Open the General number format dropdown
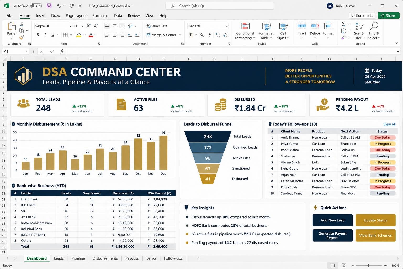The width and height of the screenshot is (403, 269). click(227, 26)
